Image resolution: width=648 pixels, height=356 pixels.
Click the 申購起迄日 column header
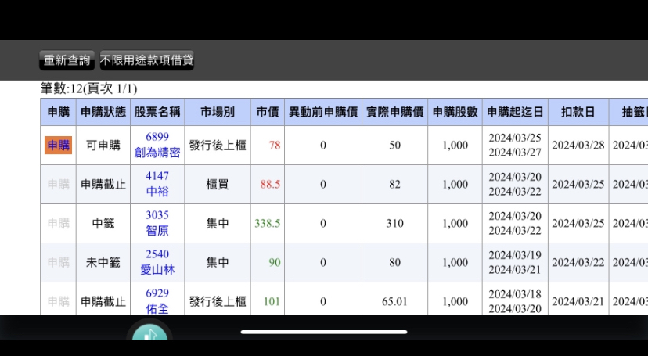515,112
